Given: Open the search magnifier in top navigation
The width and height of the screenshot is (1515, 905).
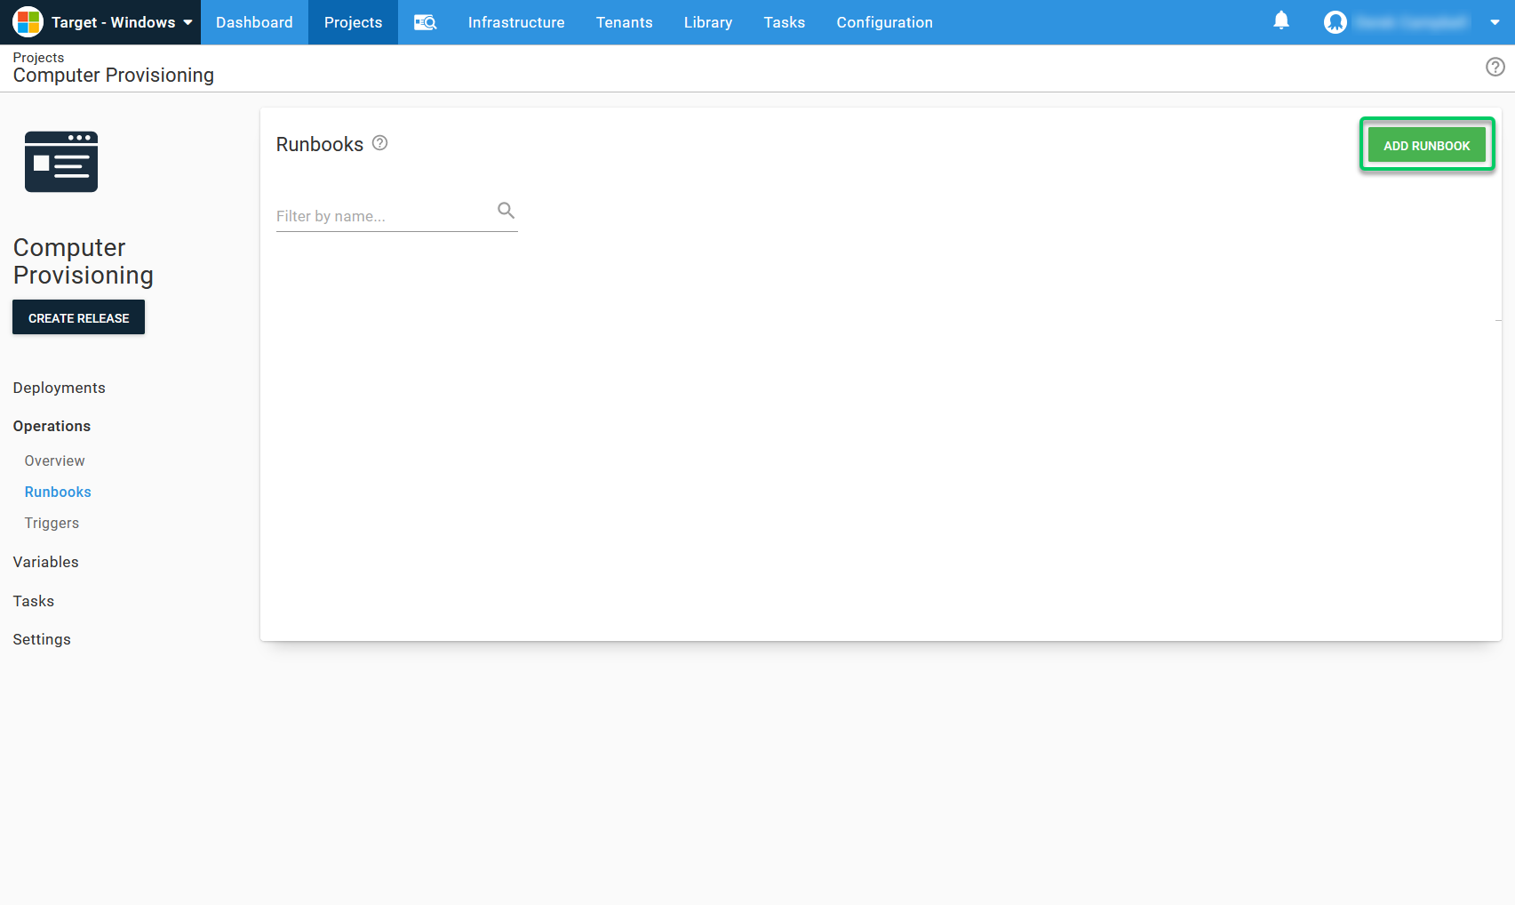Looking at the screenshot, I should (x=425, y=22).
